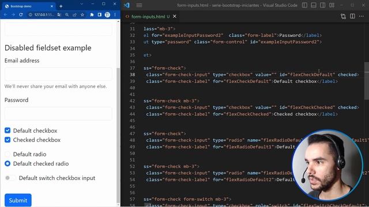Click the share page icon

click(74, 14)
